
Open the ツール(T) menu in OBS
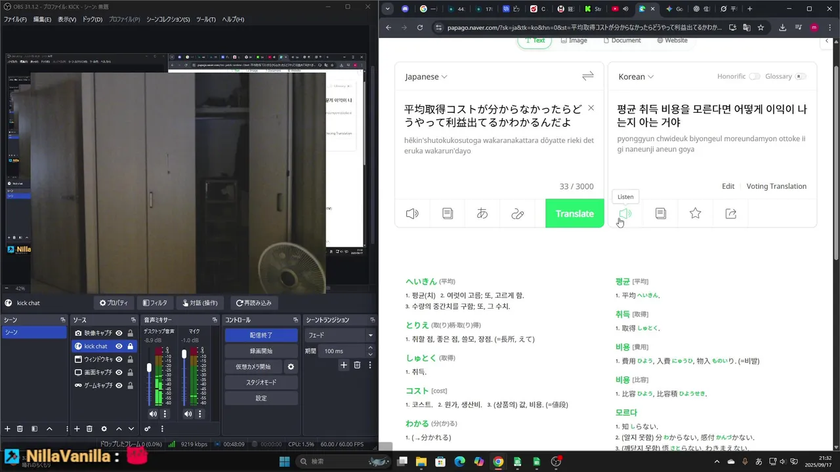(x=205, y=20)
